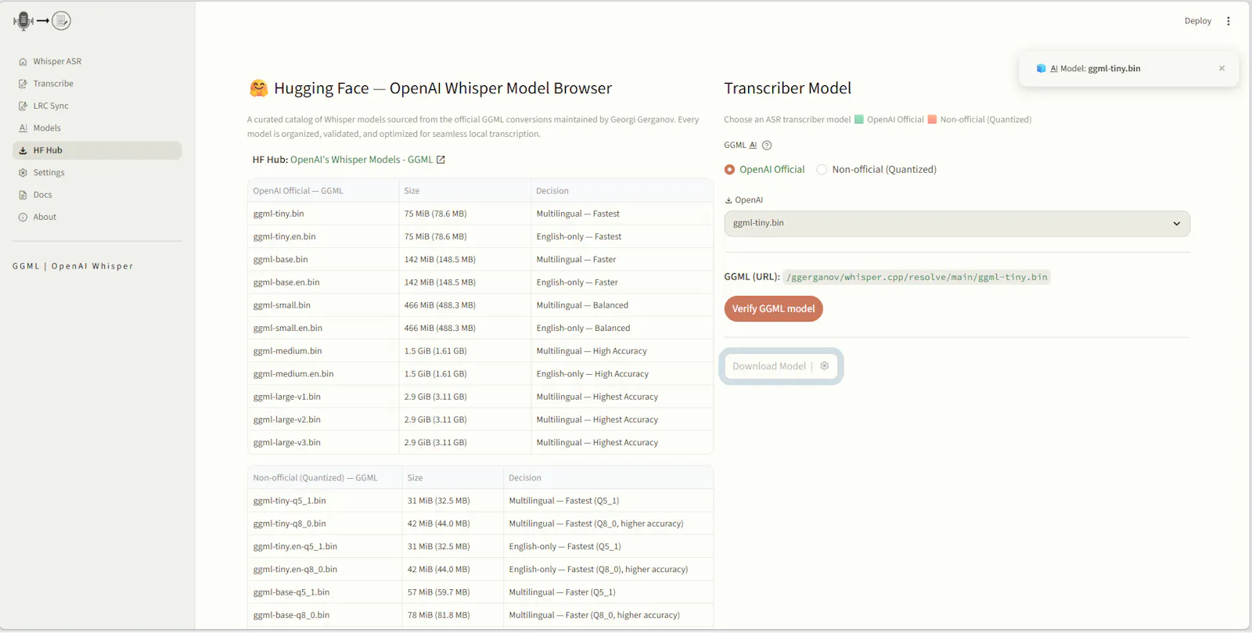This screenshot has width=1252, height=633.
Task: Click the ggml-tiny.en.bin table cell
Action: [x=322, y=236]
